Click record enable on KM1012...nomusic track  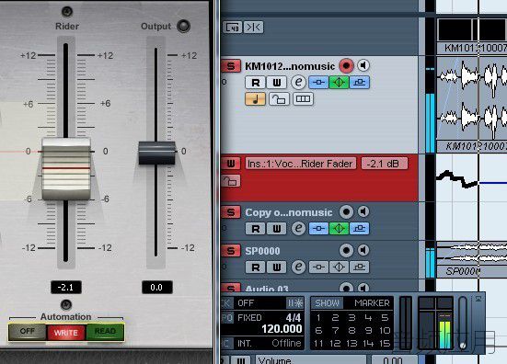click(x=346, y=65)
